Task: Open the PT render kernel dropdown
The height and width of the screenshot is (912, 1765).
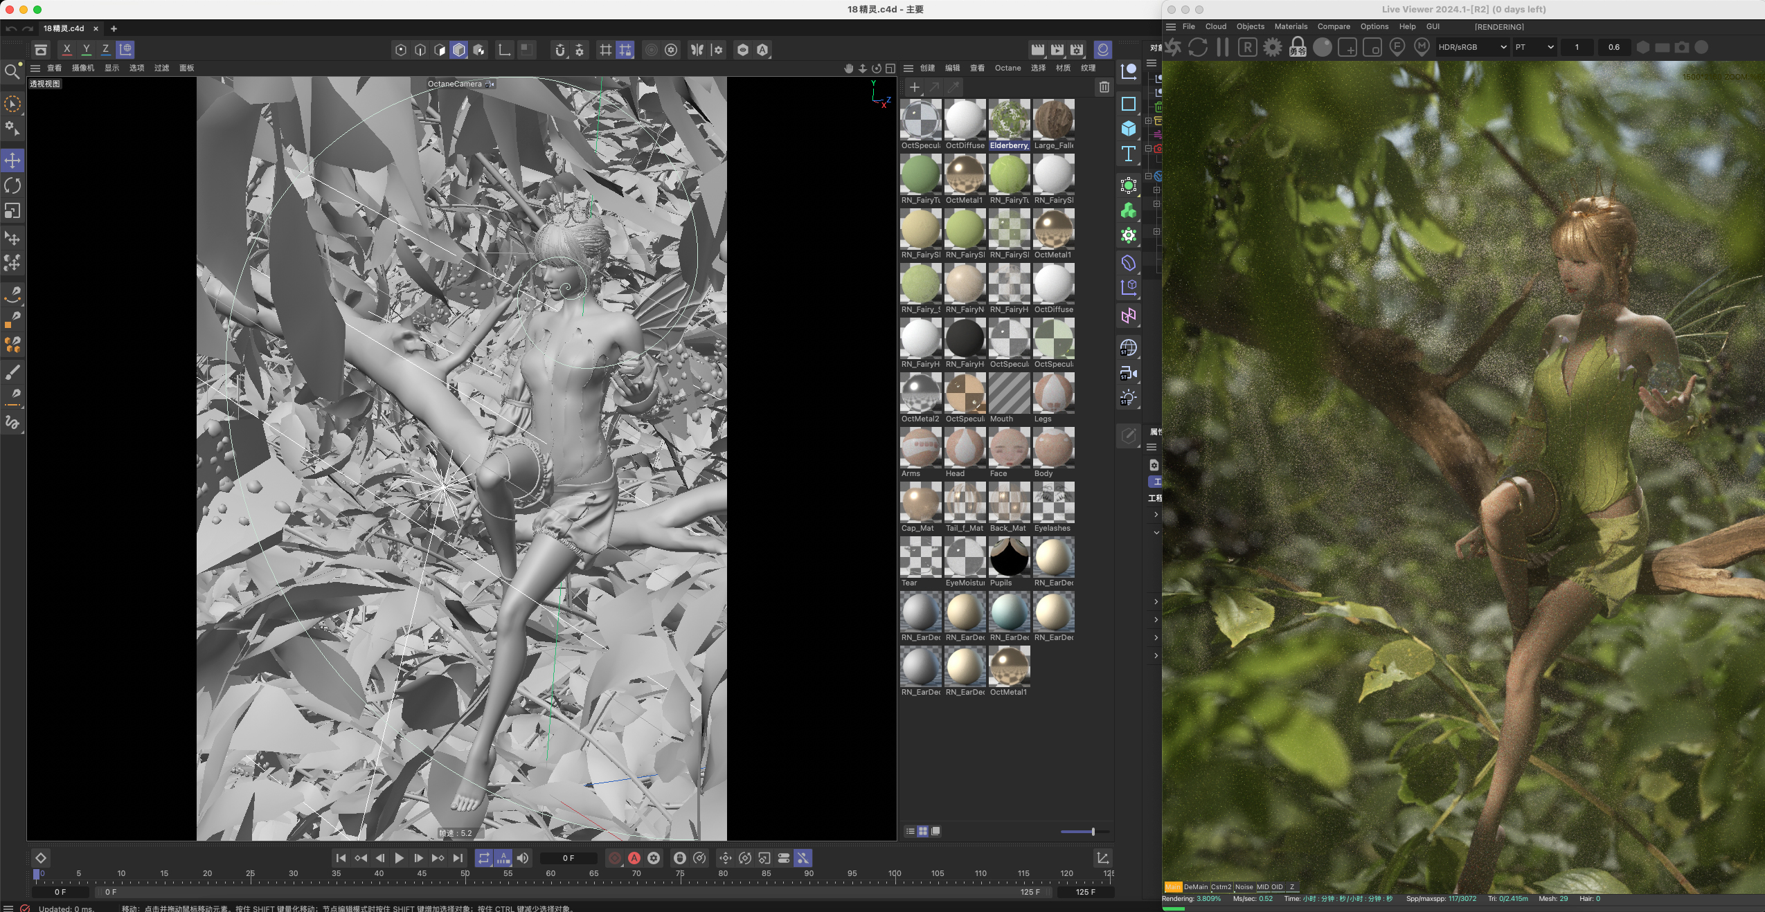Action: pyautogui.click(x=1534, y=47)
